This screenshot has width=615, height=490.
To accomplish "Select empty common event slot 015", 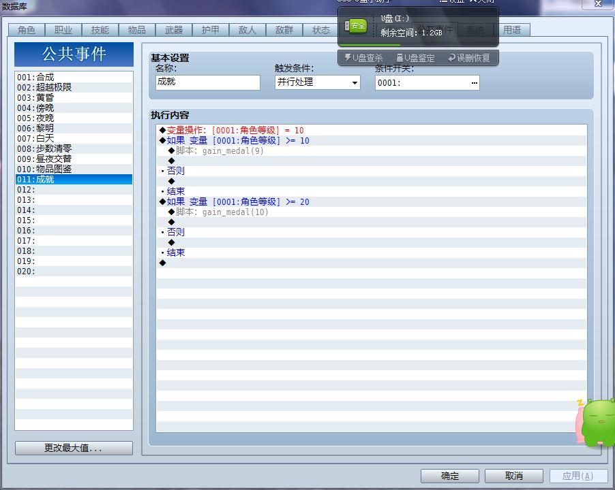I will (74, 220).
